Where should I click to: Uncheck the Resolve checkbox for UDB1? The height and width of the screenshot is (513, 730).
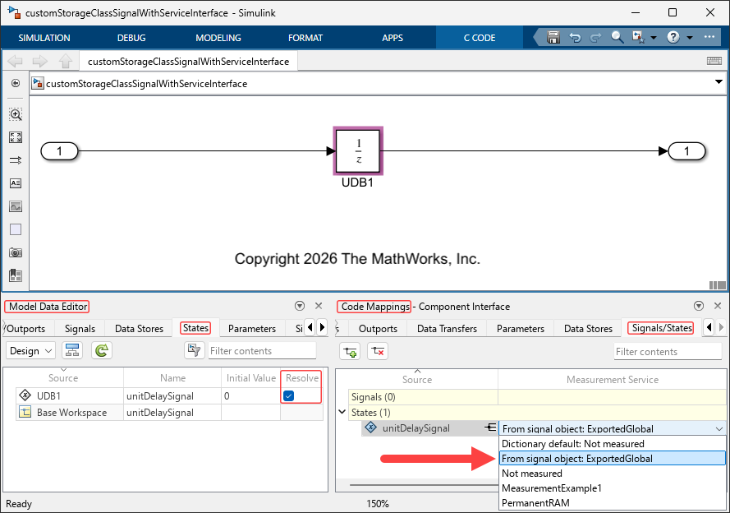289,395
